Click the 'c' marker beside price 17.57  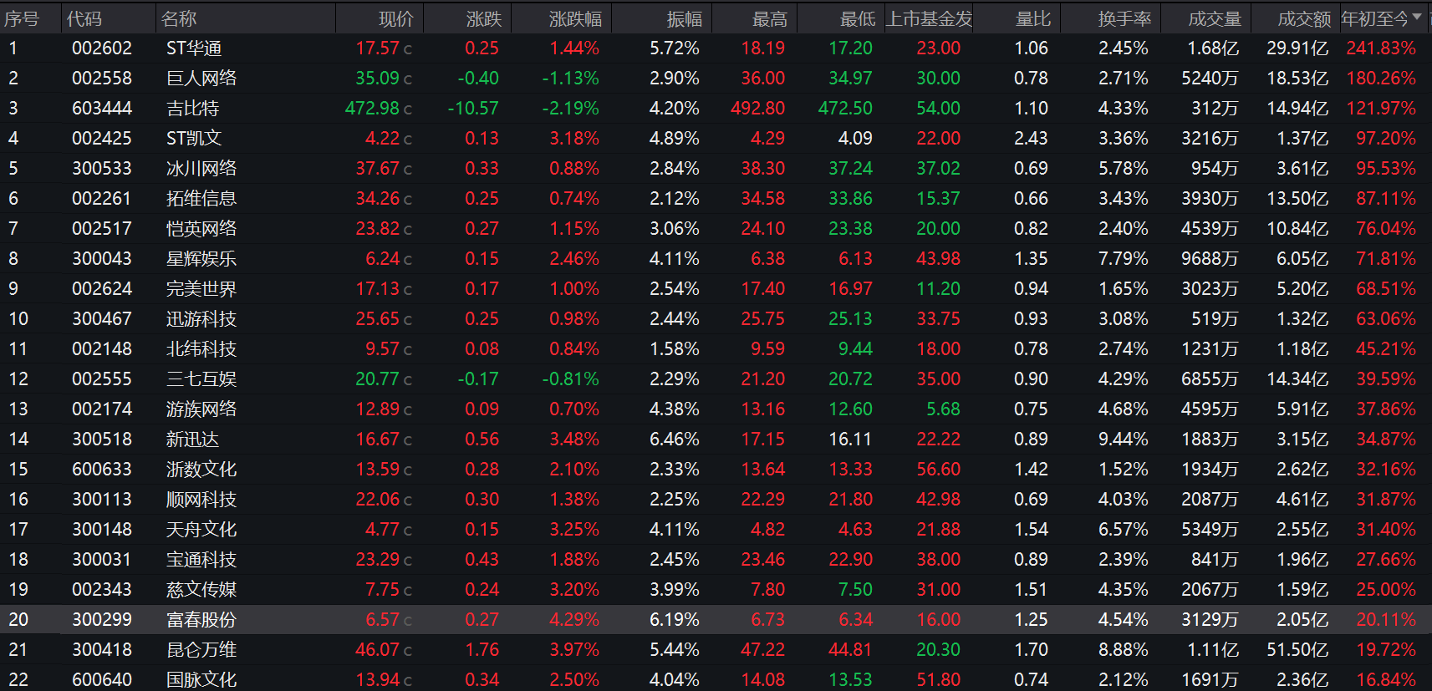click(408, 49)
